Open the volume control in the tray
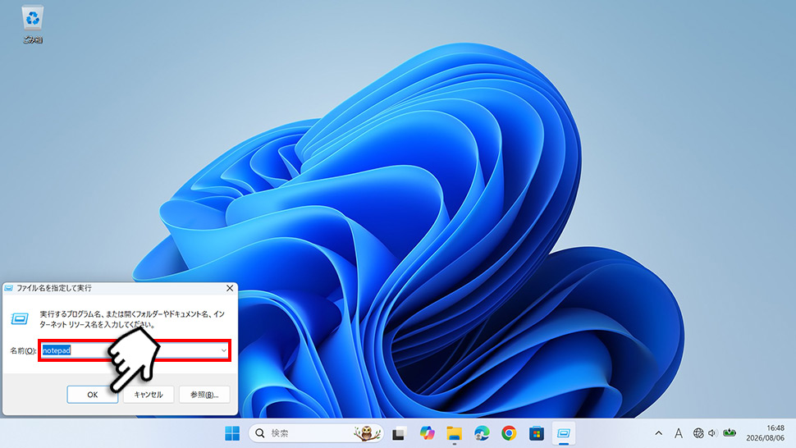The image size is (796, 448). [712, 433]
